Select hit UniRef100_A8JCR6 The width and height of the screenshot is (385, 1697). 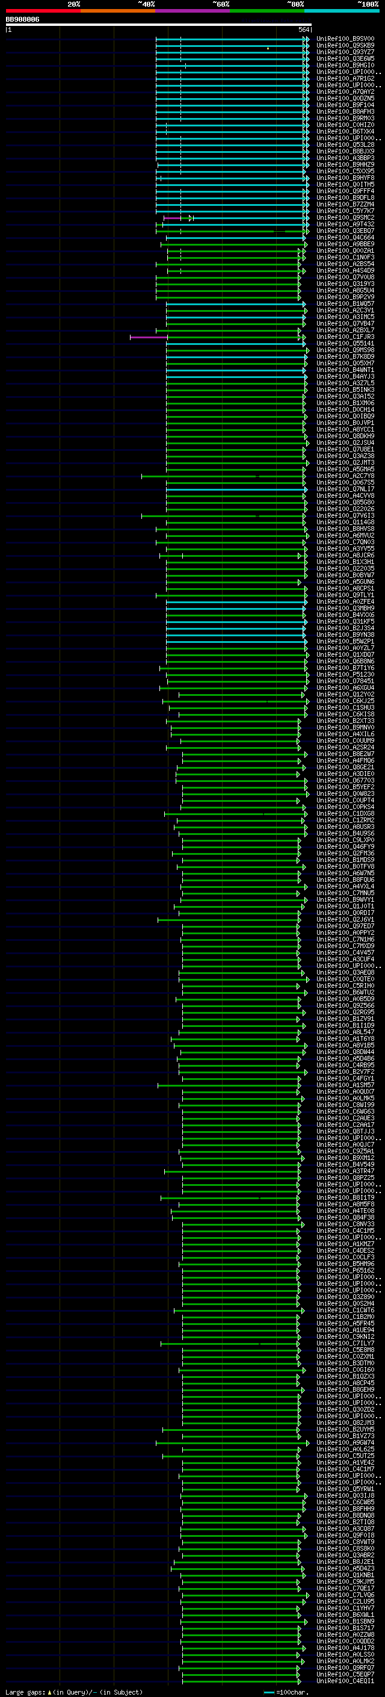coord(345,556)
